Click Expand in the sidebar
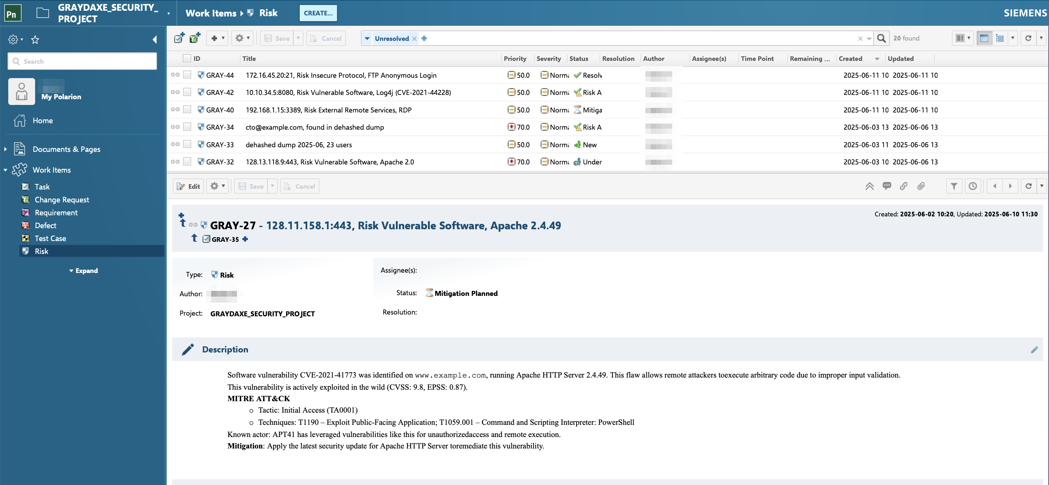This screenshot has height=485, width=1049. point(84,270)
